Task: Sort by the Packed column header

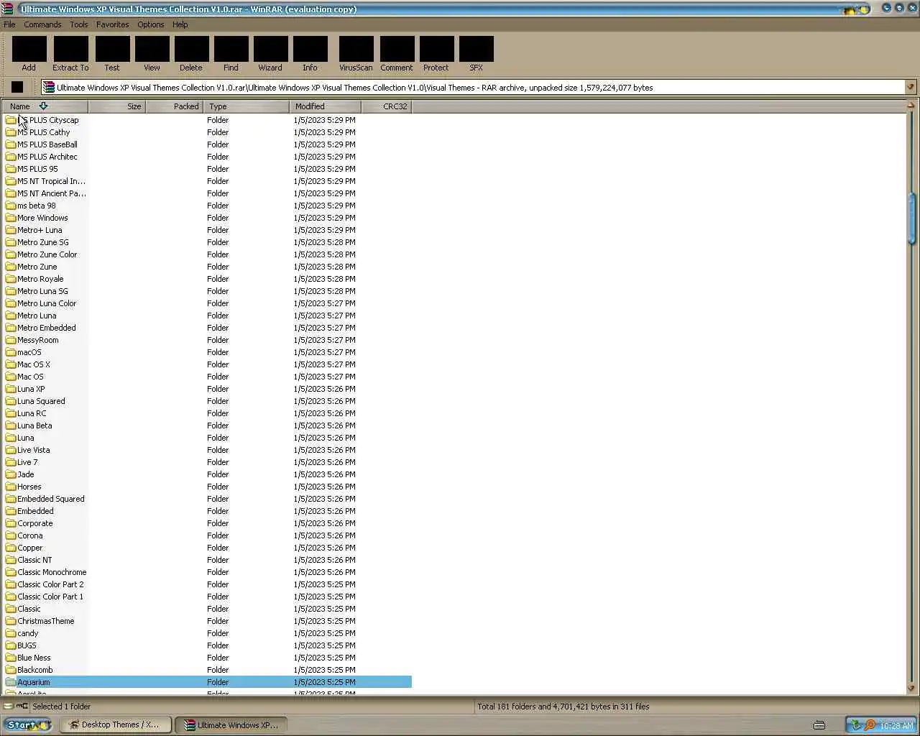Action: 175,106
